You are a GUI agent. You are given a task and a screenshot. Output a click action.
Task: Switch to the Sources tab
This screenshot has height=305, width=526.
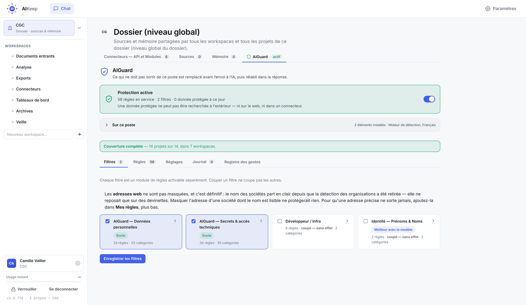190,57
